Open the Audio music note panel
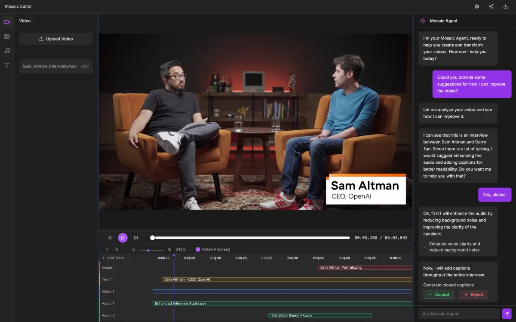This screenshot has width=516, height=322. click(x=7, y=51)
